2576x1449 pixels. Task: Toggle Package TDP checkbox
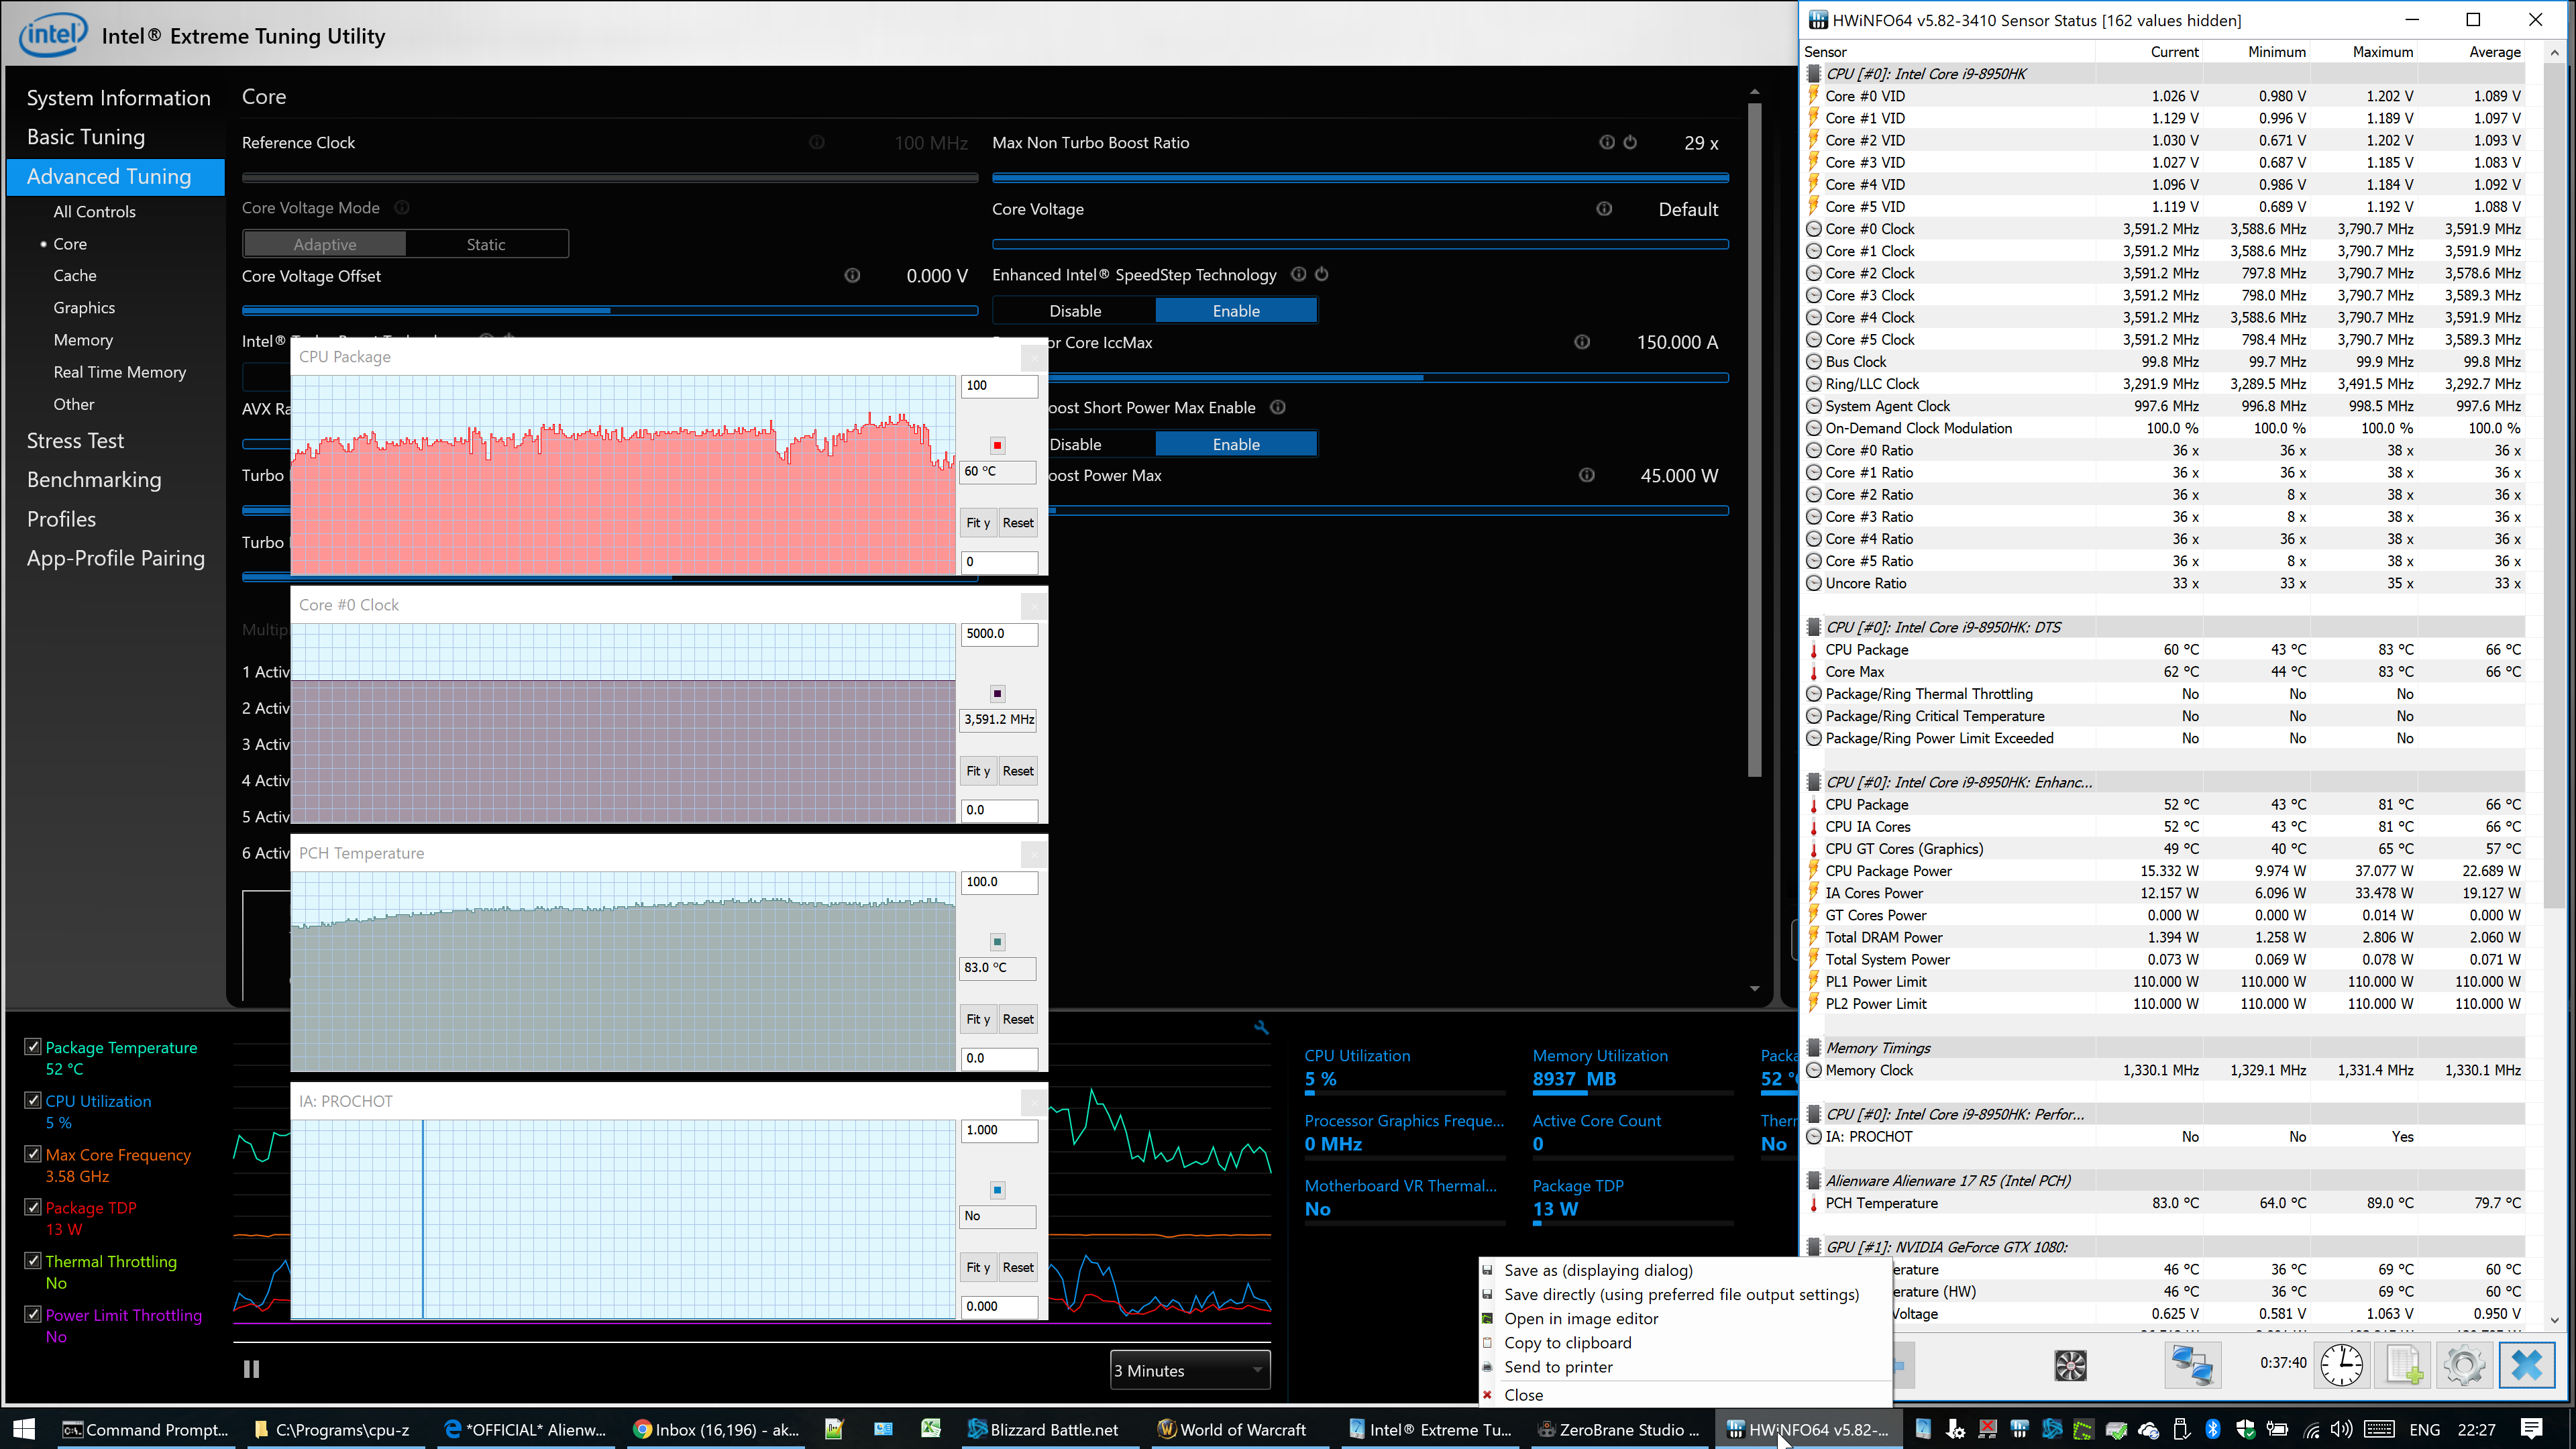[x=33, y=1207]
